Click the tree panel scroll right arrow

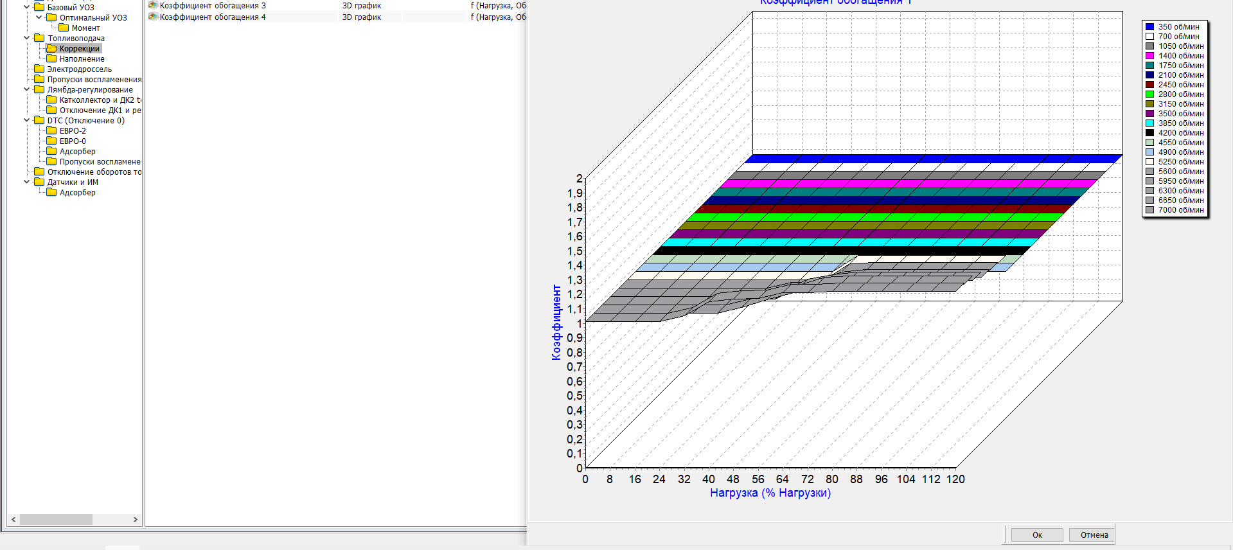tap(135, 519)
